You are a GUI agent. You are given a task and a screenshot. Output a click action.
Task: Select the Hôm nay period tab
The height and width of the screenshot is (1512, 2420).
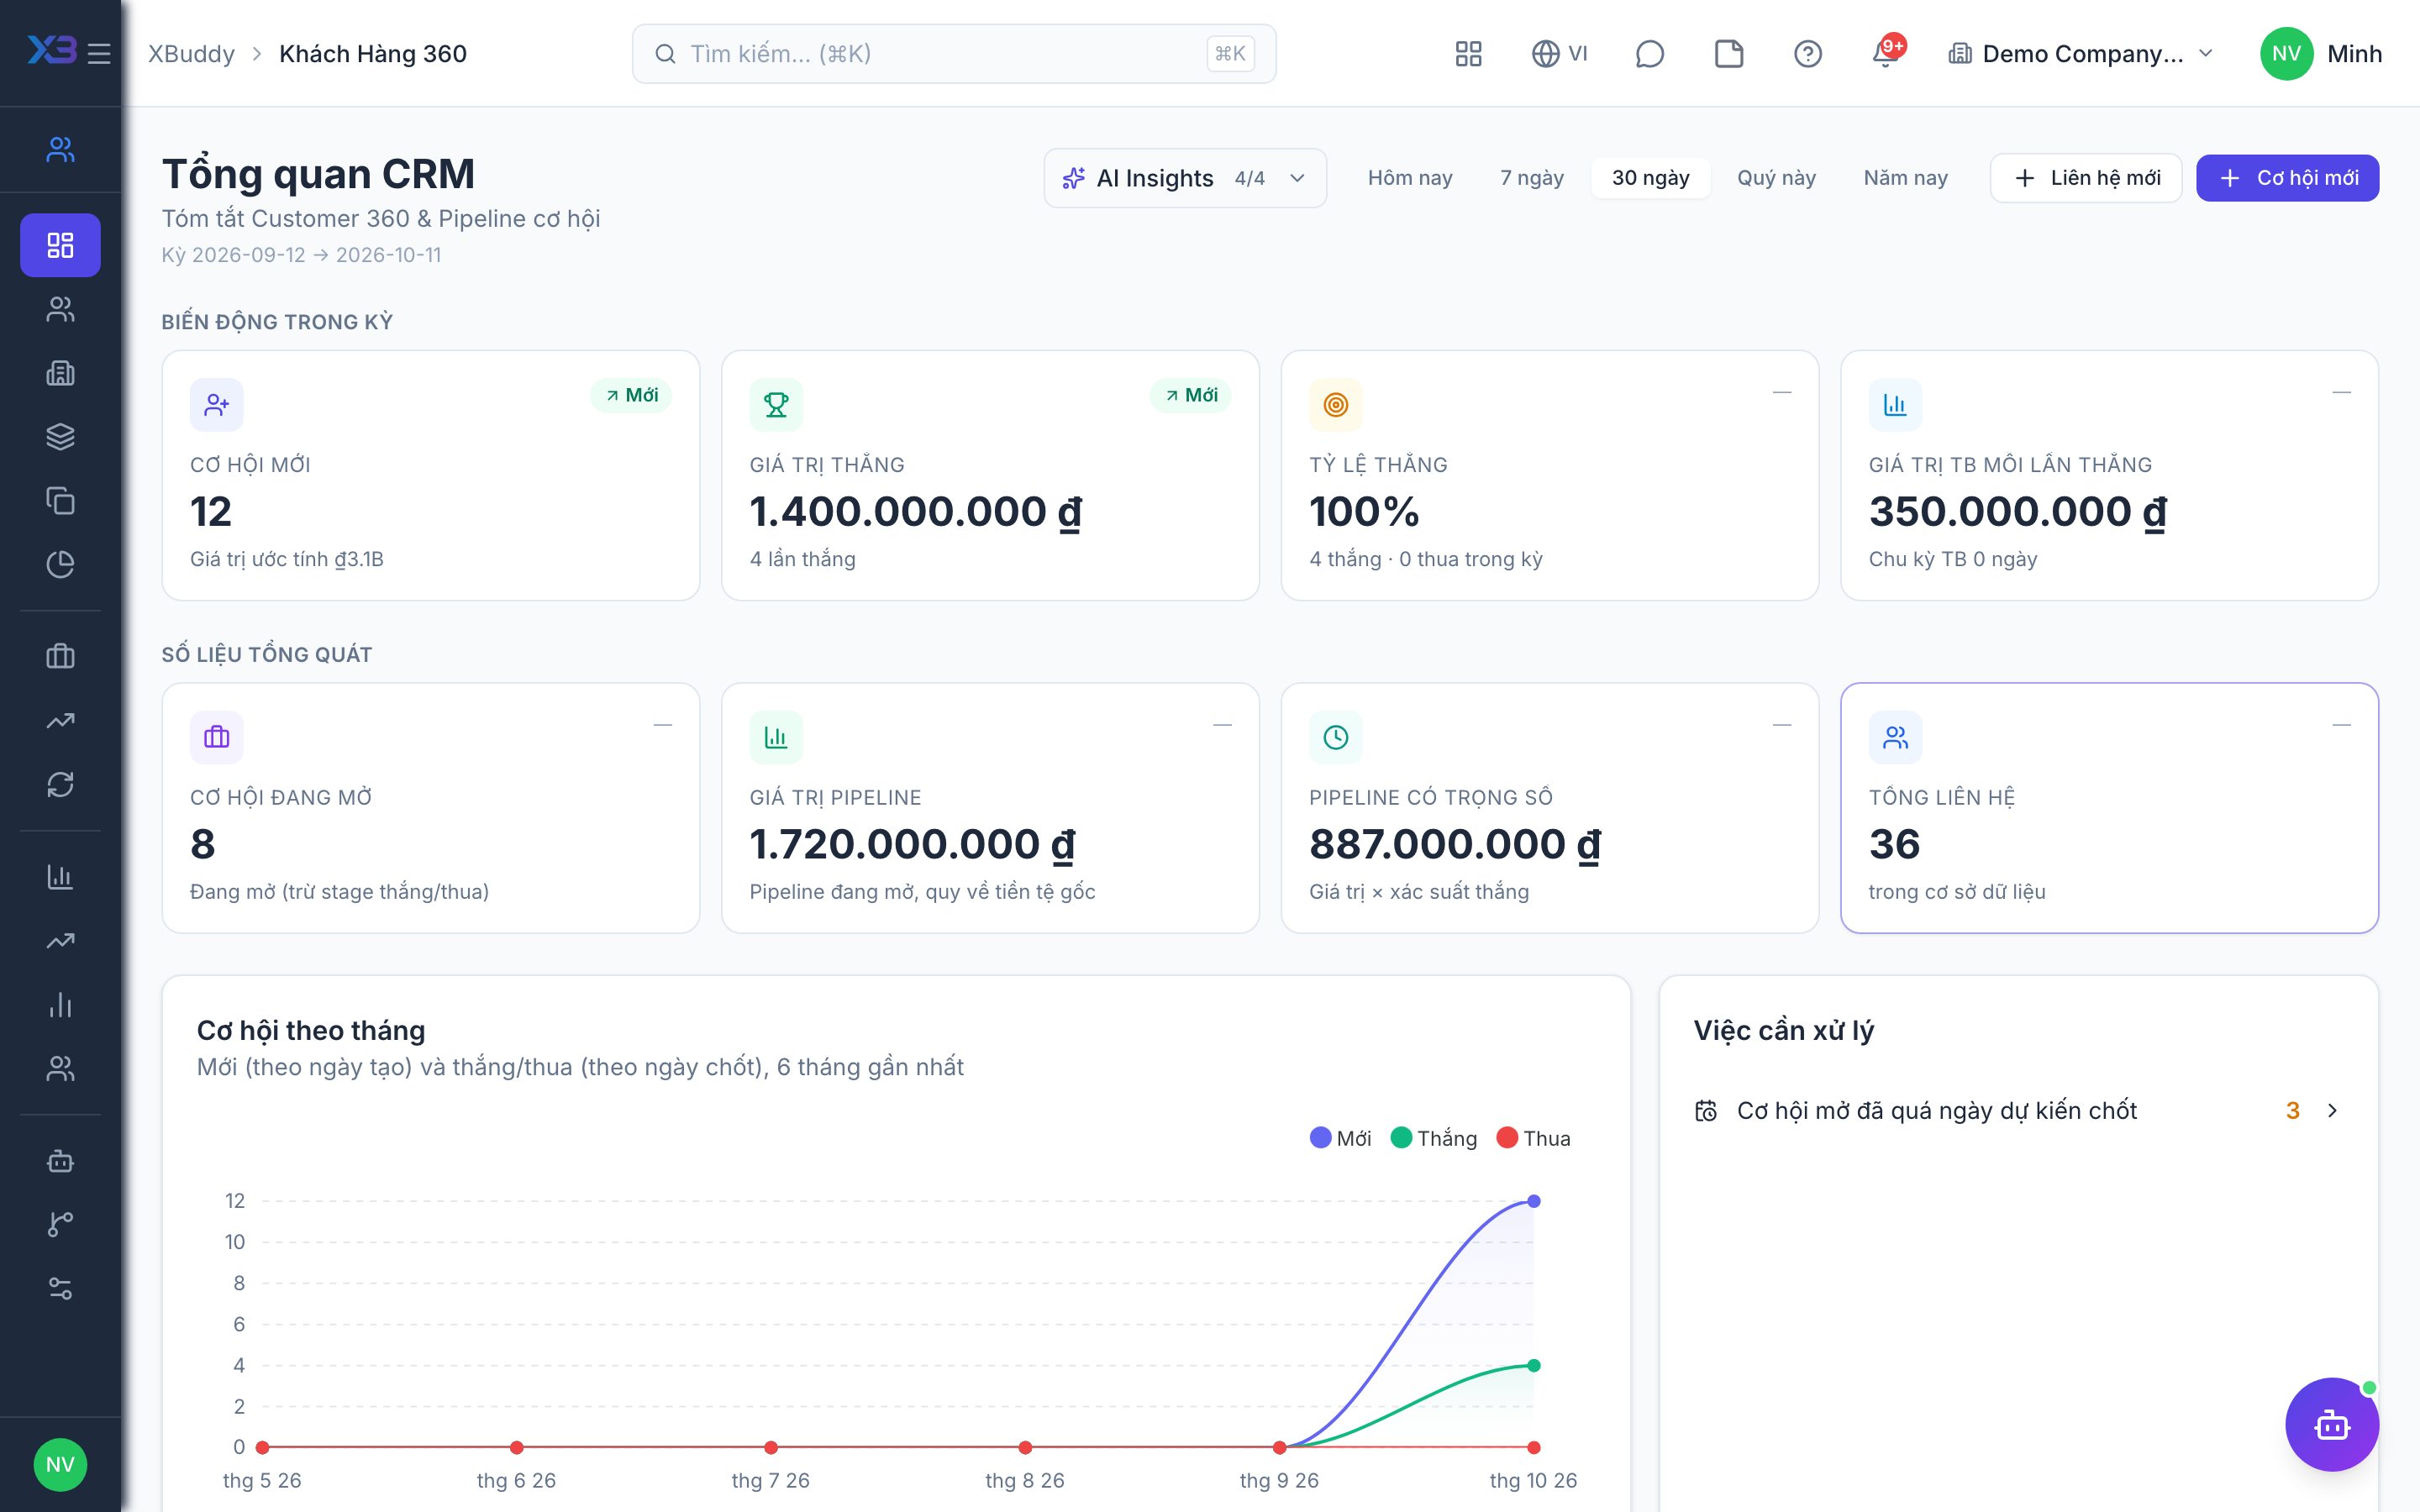tap(1410, 178)
